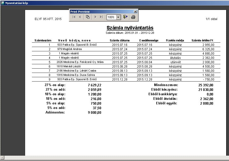Click the Ebből bankkártya label
229x161 pixels.
tap(163, 94)
